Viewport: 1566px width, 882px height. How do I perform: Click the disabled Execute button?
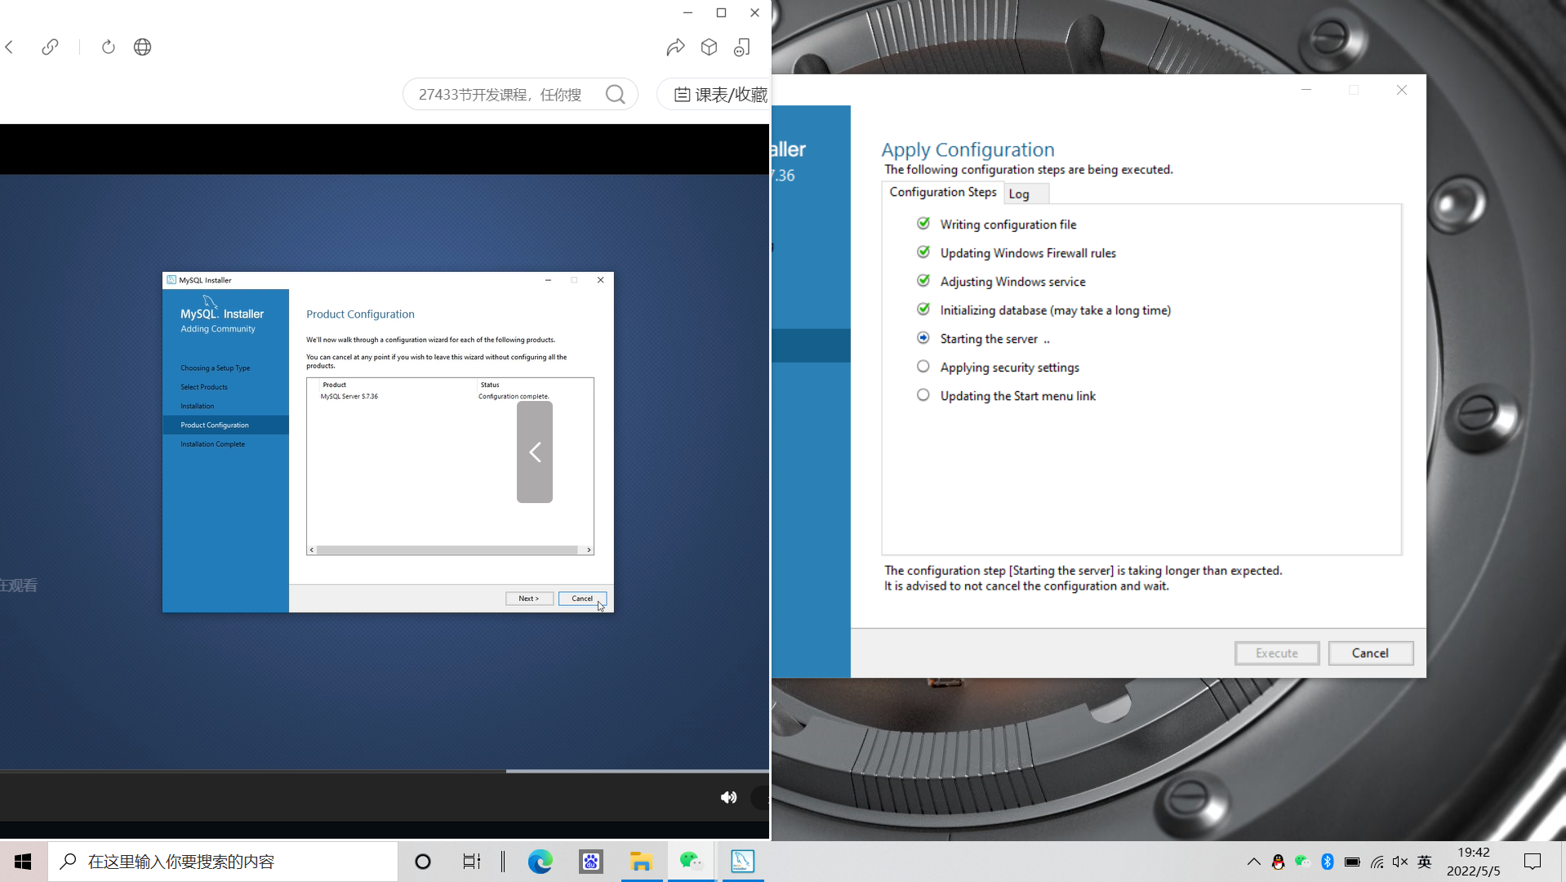1277,653
